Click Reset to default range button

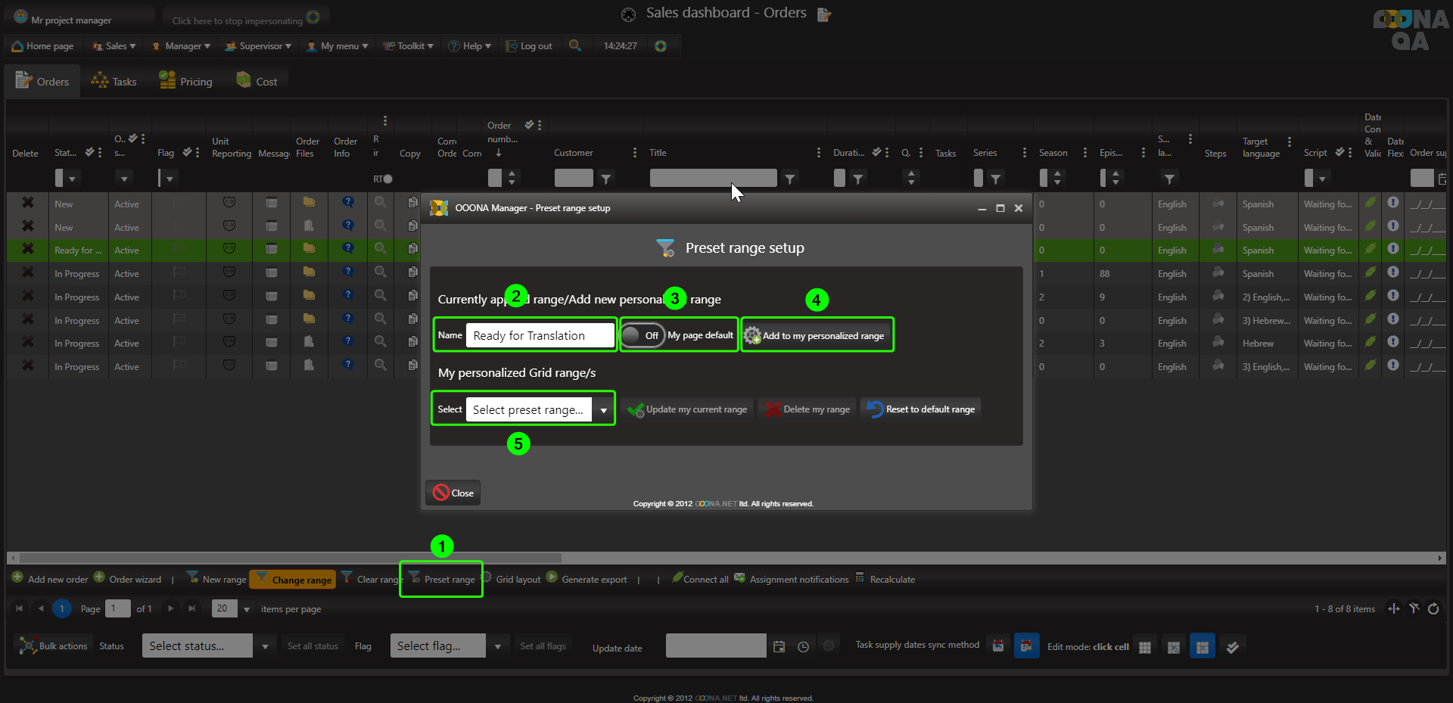[921, 409]
